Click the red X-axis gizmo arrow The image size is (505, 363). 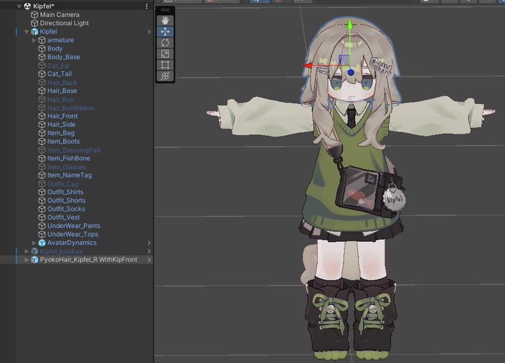307,66
